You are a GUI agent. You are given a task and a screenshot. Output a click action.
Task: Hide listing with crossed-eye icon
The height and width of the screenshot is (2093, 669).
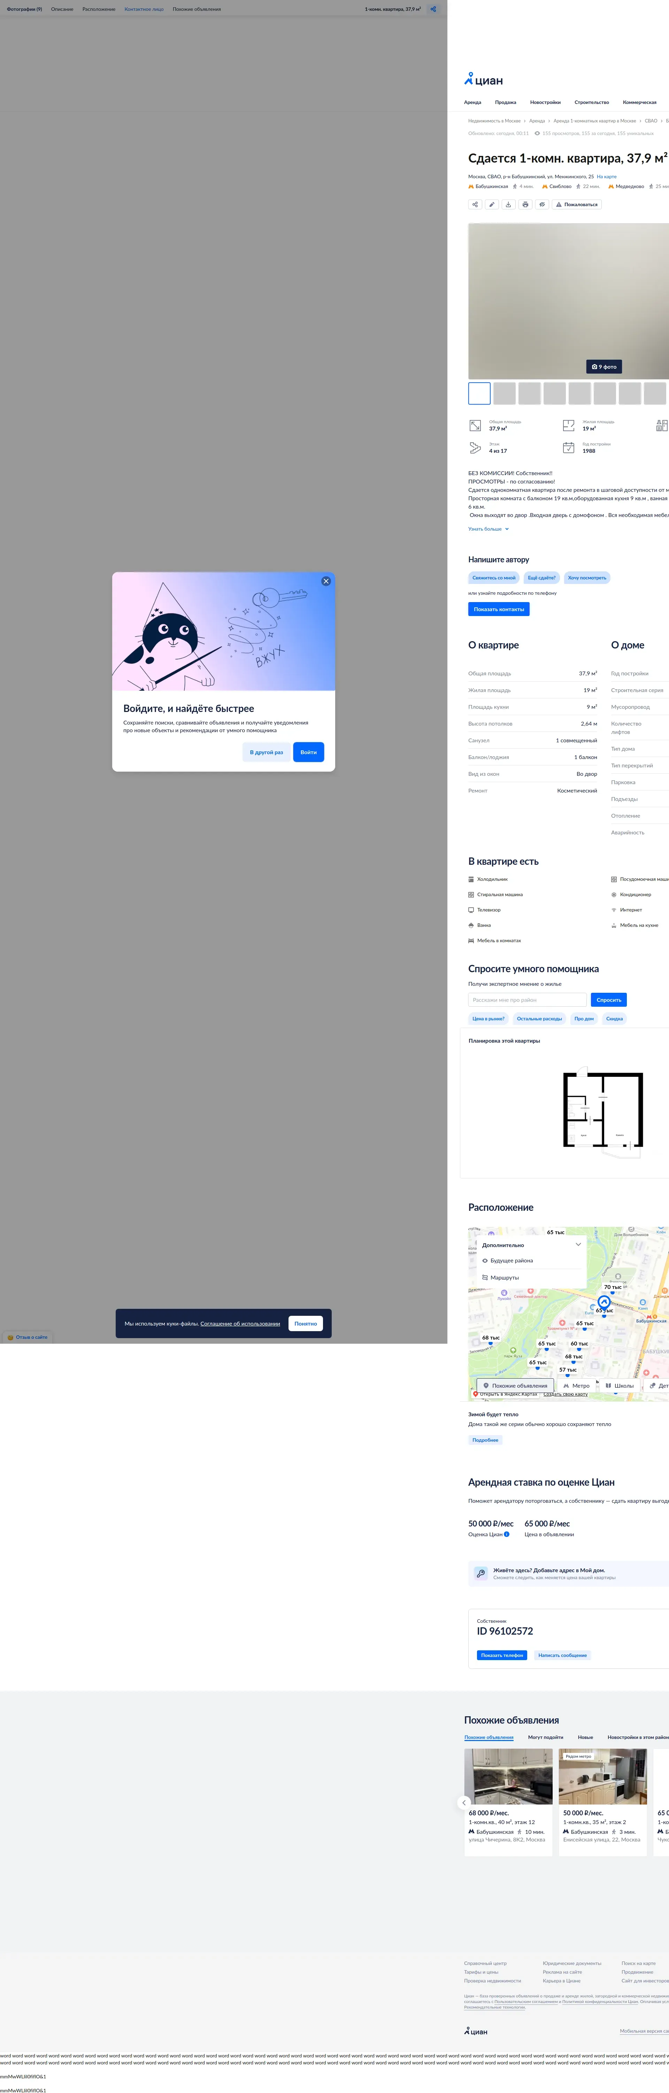(543, 205)
